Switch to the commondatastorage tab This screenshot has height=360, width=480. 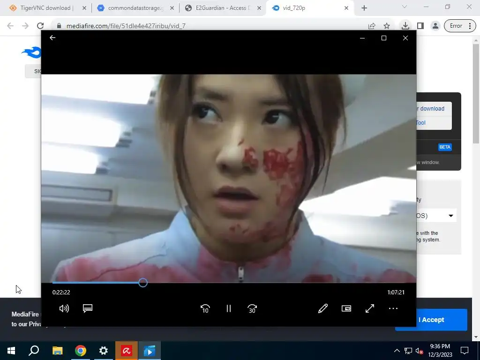coord(135,8)
